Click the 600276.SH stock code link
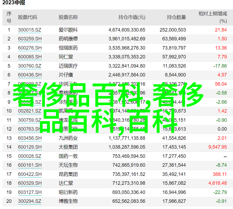 tap(30, 48)
